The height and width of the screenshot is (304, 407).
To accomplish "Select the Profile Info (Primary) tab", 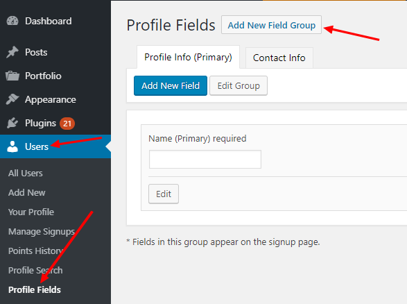I will 188,57.
